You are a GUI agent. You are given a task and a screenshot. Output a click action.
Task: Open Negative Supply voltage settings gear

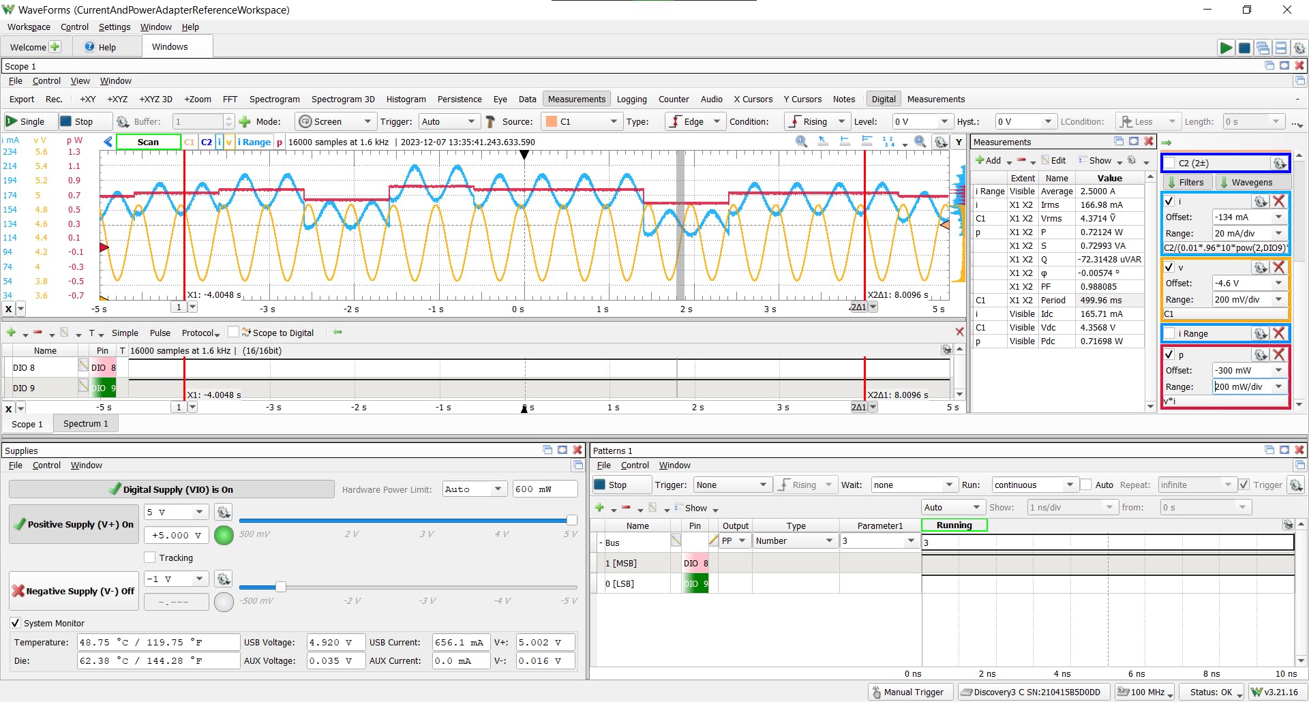click(x=224, y=579)
